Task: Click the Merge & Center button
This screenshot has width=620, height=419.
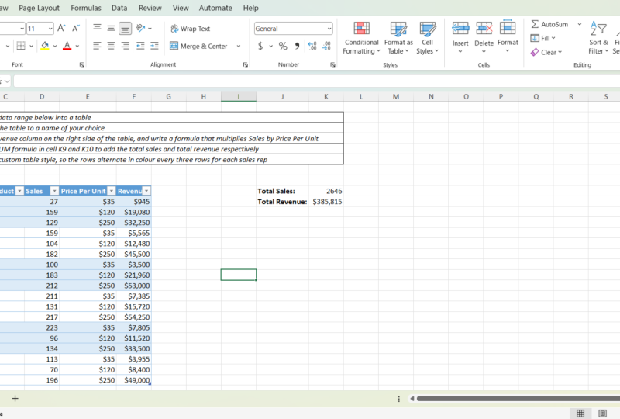Action: tap(199, 46)
